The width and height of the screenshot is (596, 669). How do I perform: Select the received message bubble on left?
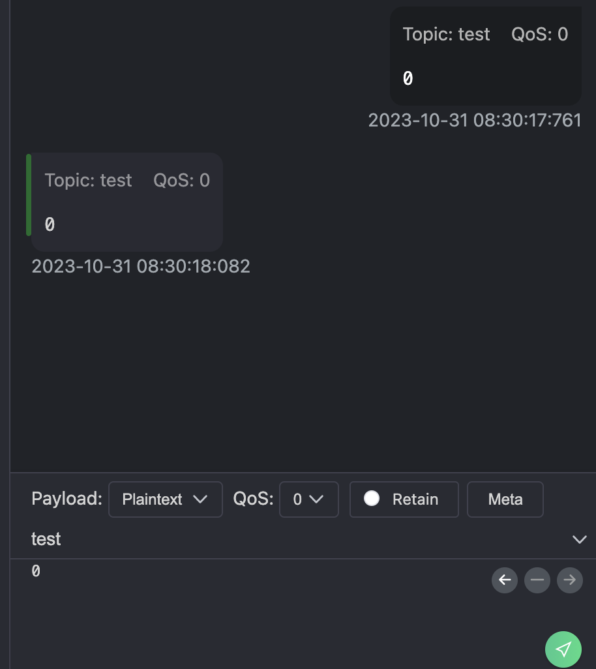pos(127,202)
